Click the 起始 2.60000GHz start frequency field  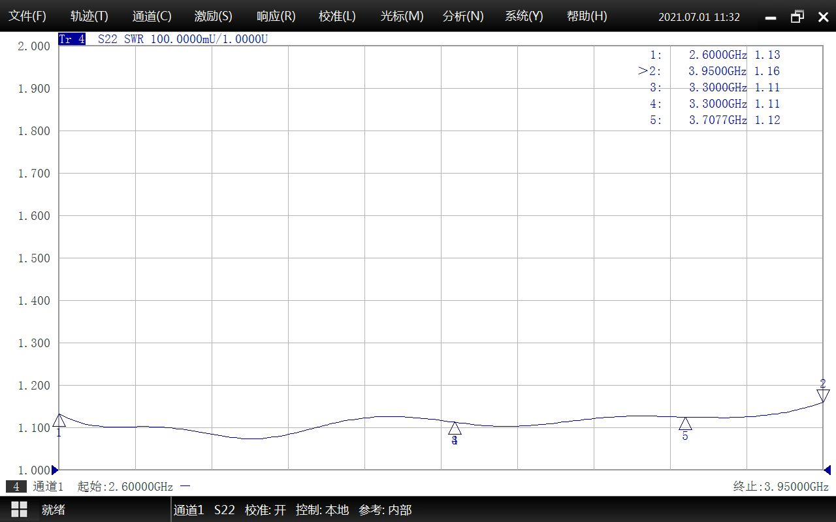(x=125, y=487)
